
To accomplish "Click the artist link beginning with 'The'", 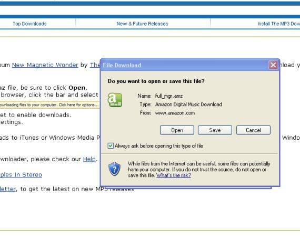I will 95,65.
